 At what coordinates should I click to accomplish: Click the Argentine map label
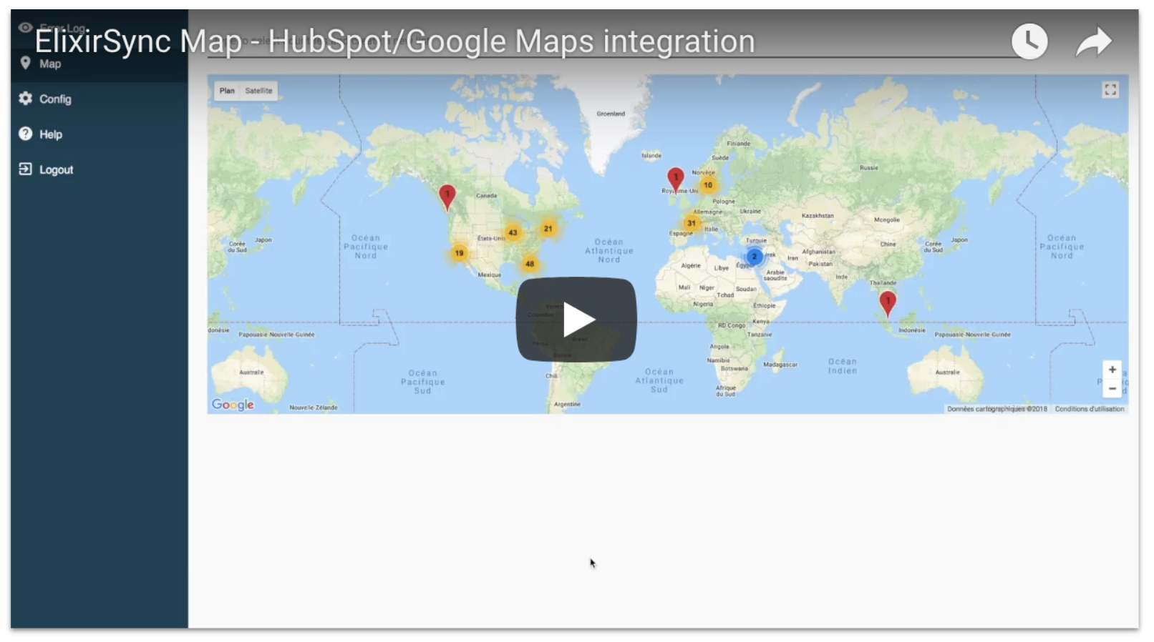pyautogui.click(x=567, y=404)
